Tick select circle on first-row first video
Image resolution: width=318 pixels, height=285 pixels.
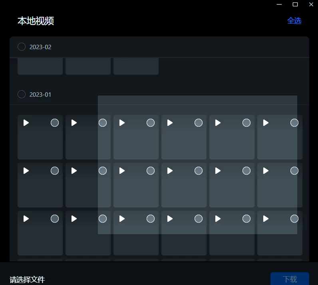55,123
